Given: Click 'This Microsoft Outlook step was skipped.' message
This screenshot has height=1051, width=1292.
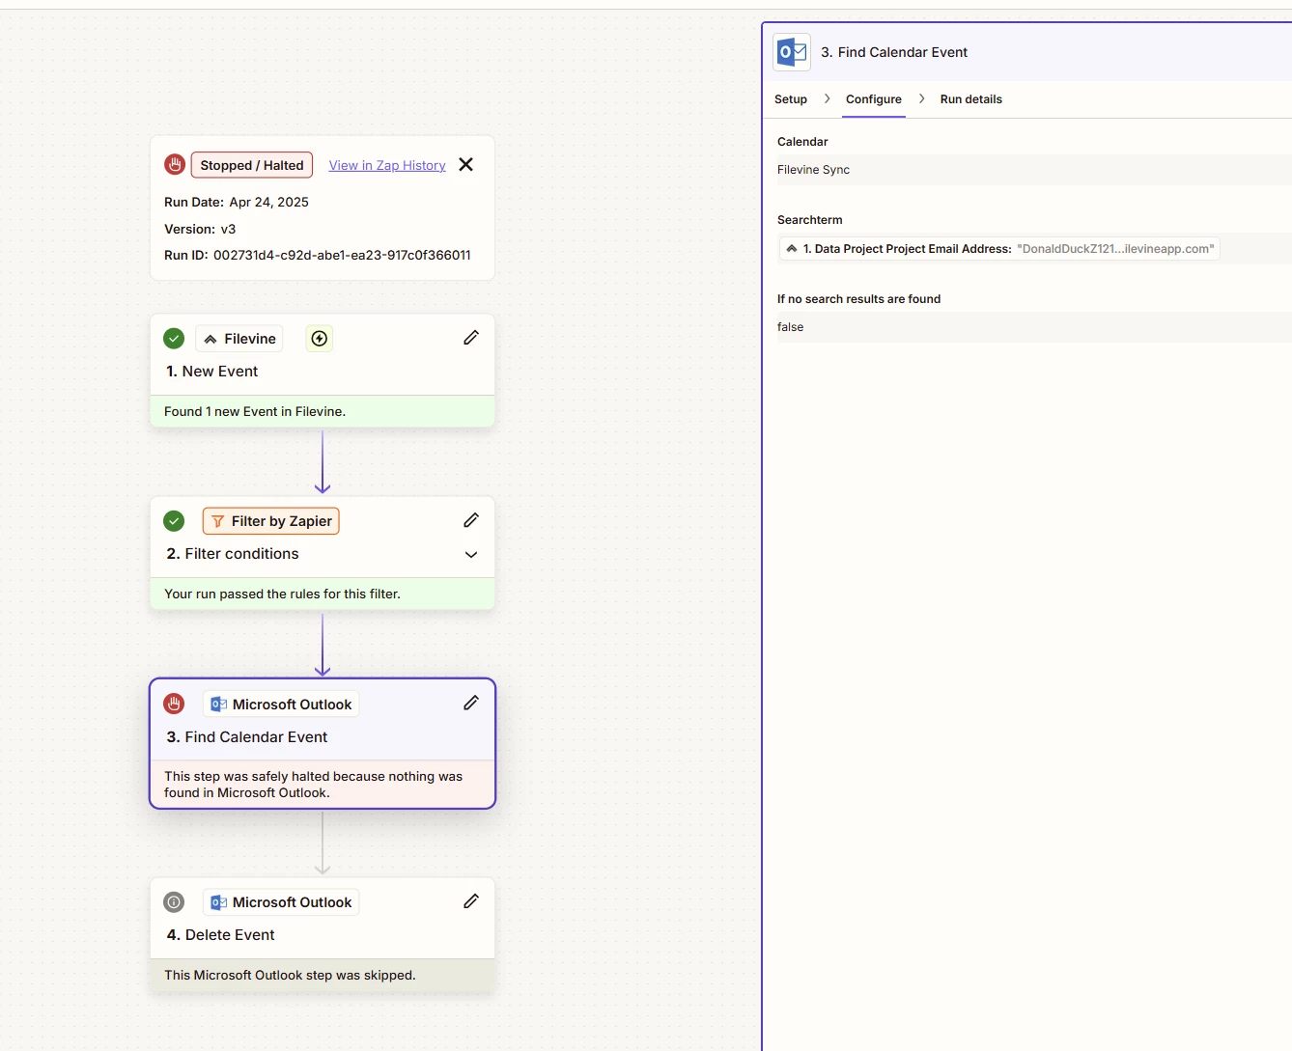Looking at the screenshot, I should coord(290,975).
